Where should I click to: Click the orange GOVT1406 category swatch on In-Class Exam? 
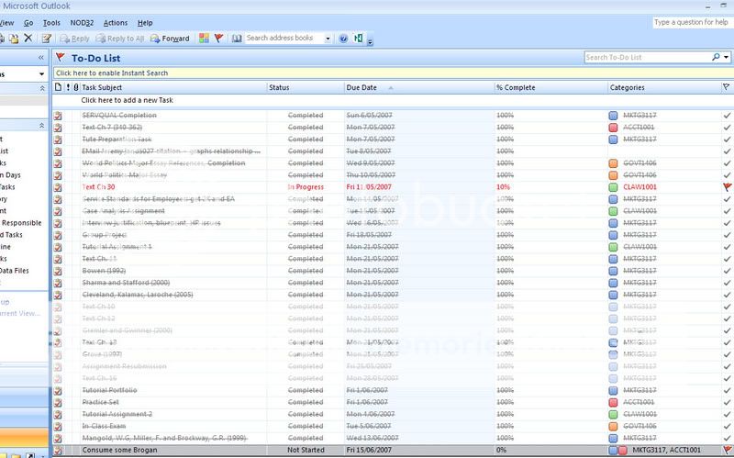(613, 426)
